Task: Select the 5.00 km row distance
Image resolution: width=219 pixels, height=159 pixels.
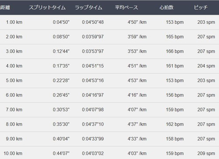Action: coord(14,80)
